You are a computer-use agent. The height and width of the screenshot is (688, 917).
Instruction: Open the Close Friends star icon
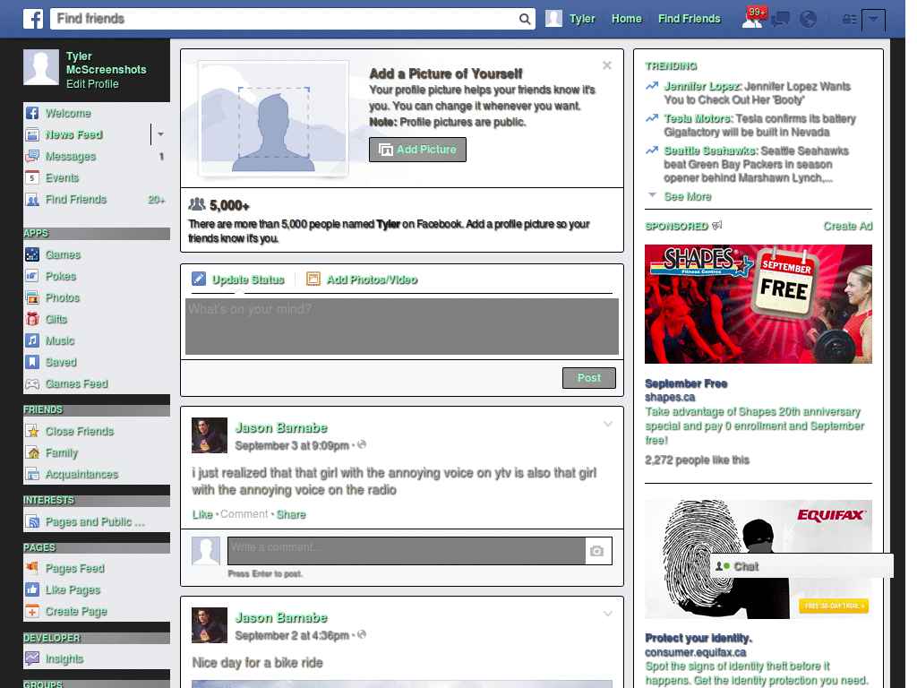click(32, 431)
